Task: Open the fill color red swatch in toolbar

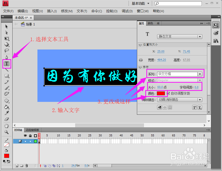Action: click(x=7, y=156)
